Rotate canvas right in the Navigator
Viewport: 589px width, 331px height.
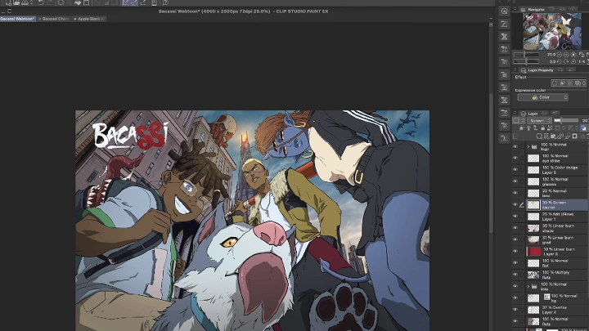(566, 61)
